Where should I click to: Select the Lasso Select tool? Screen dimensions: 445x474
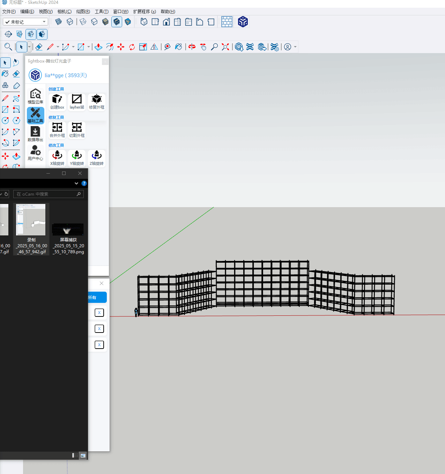click(x=16, y=63)
